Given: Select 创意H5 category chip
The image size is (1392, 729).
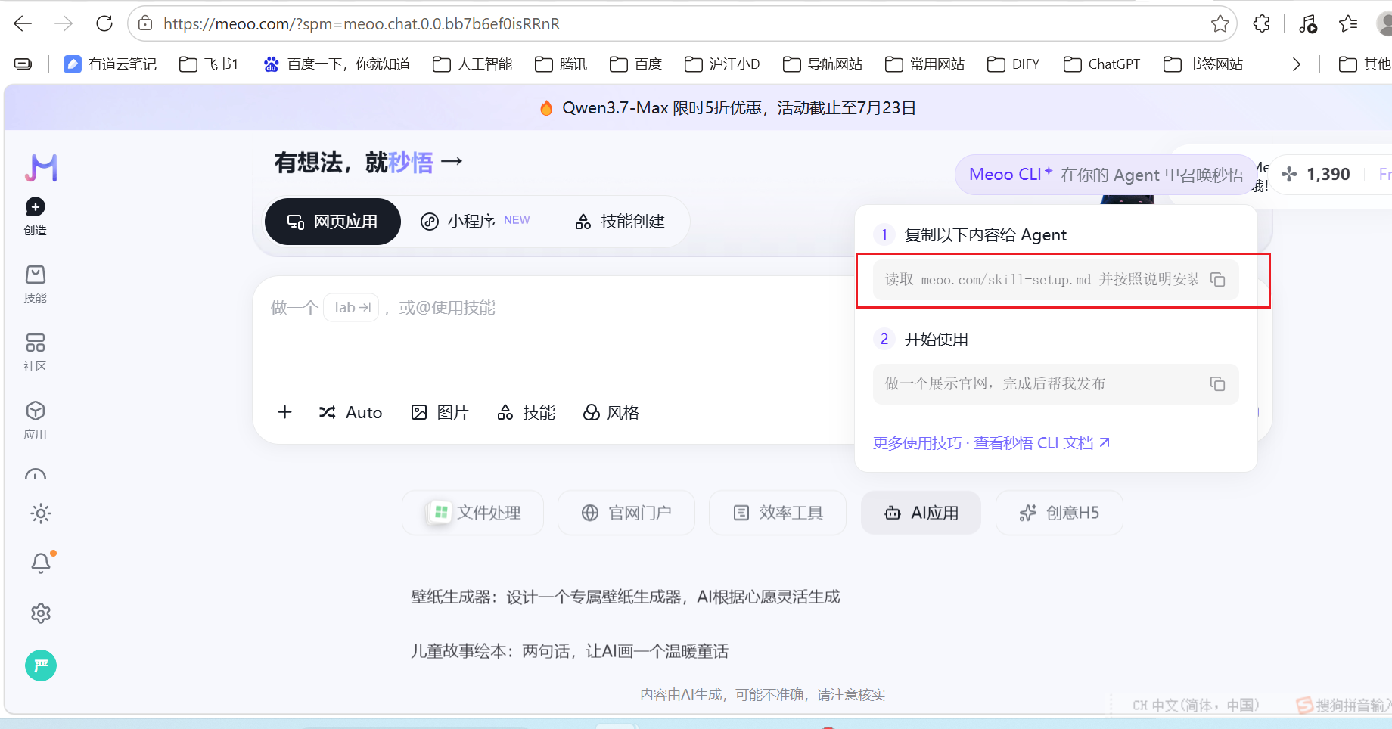Looking at the screenshot, I should (1059, 513).
